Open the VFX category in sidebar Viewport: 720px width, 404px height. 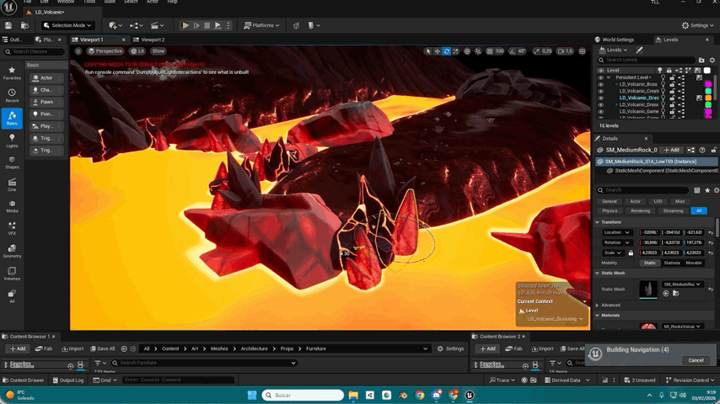[12, 228]
